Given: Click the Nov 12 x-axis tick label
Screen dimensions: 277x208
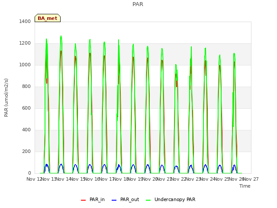Looking at the screenshot, I should [34, 179].
